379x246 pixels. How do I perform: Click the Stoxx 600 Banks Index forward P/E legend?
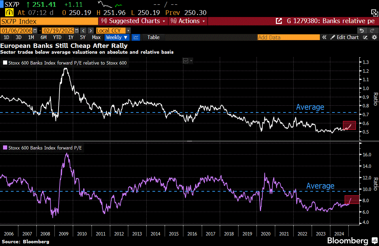45,147
